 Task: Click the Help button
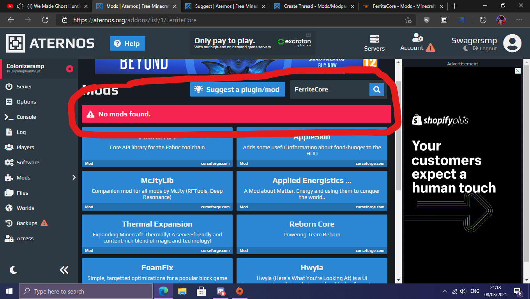pos(127,44)
